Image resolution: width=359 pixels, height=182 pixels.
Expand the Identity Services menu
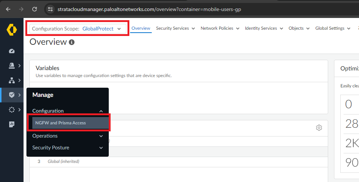point(264,28)
